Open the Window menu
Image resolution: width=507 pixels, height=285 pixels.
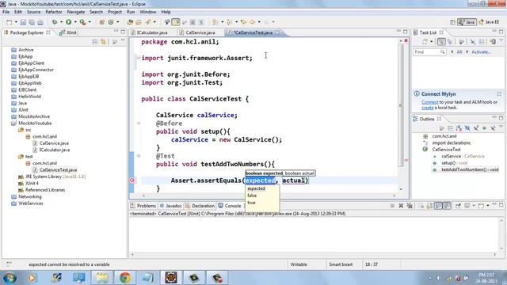(x=148, y=12)
